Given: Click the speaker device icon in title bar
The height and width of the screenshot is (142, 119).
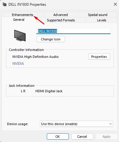Looking at the screenshot, I should point(5,5).
